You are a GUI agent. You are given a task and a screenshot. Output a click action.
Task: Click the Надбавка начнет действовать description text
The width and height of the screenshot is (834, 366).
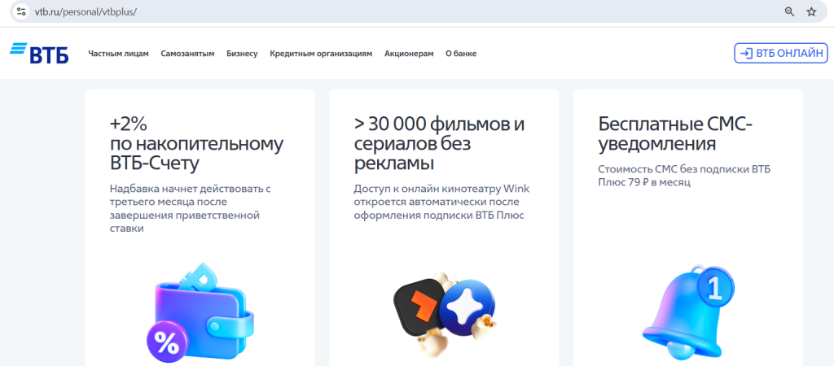tap(191, 209)
